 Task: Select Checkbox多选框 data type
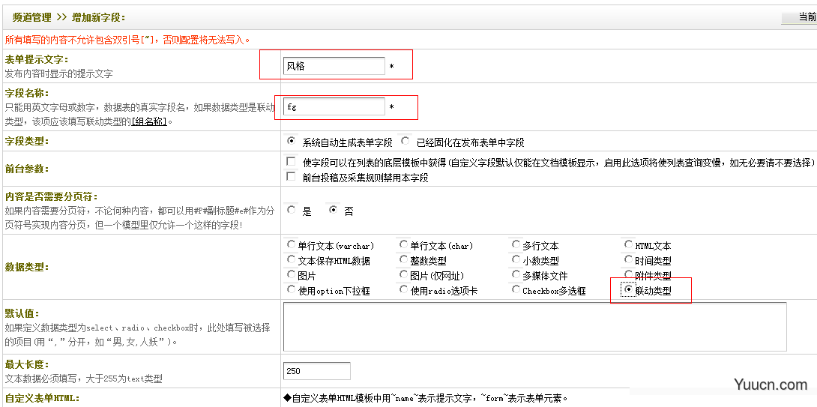(x=516, y=290)
